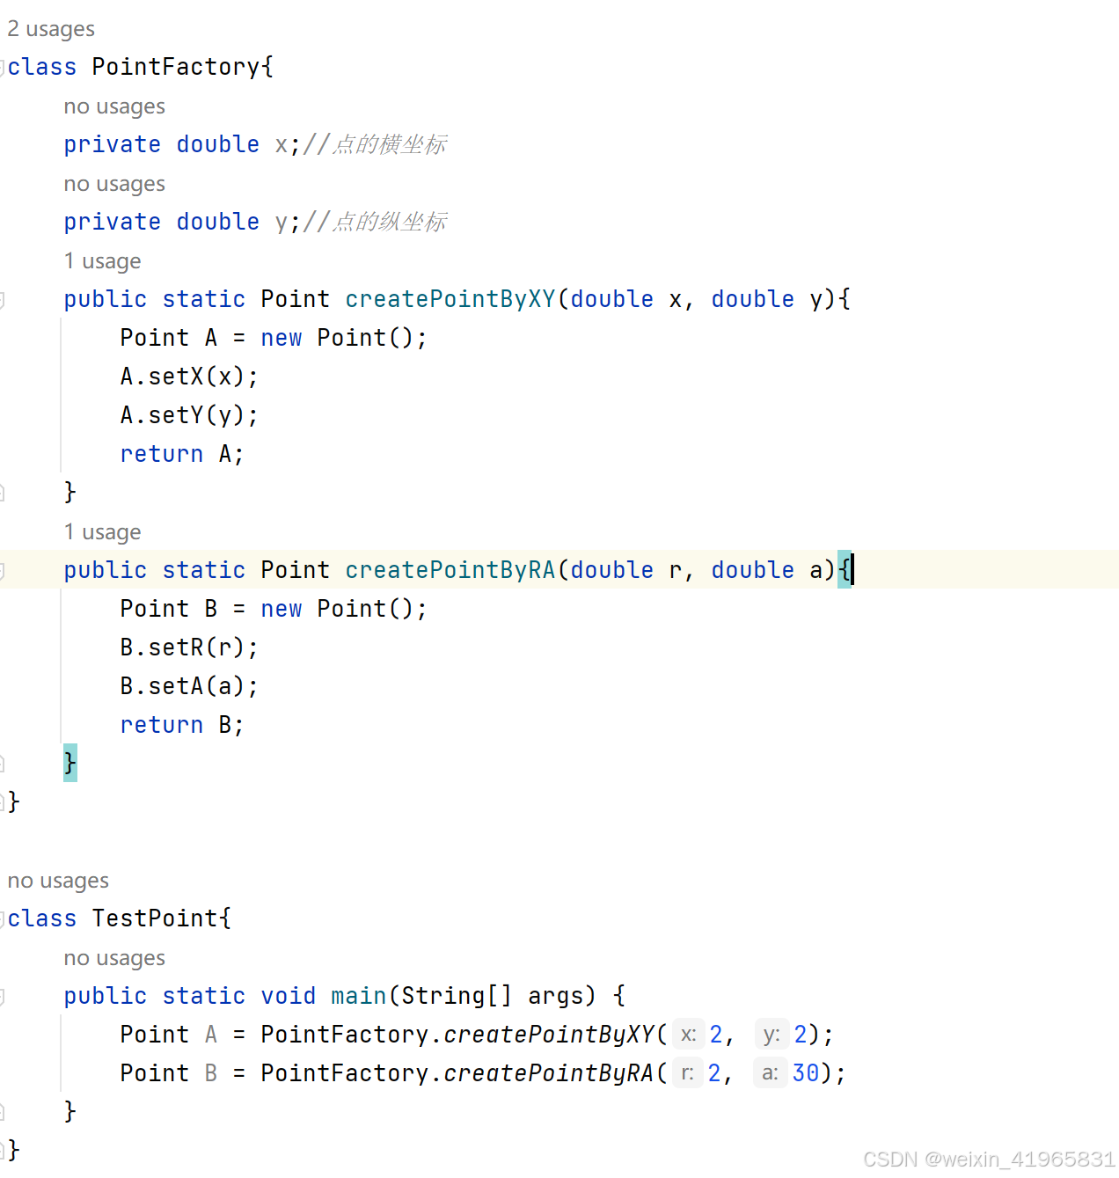Image resolution: width=1119 pixels, height=1178 pixels.
Task: Click the x: parameter hint chip
Action: tap(688, 1034)
